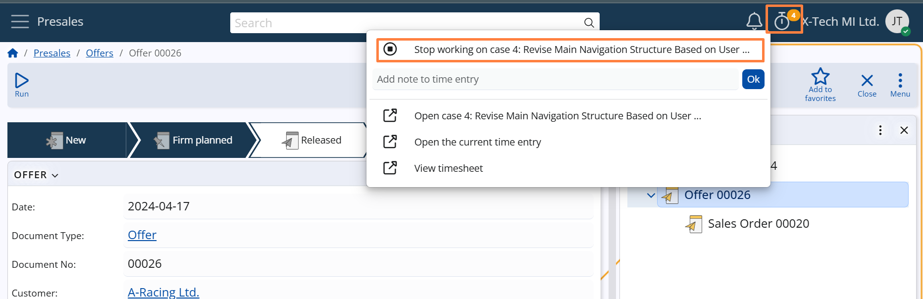Open the three-dot Menu in toolbar
The image size is (923, 299).
[x=900, y=85]
